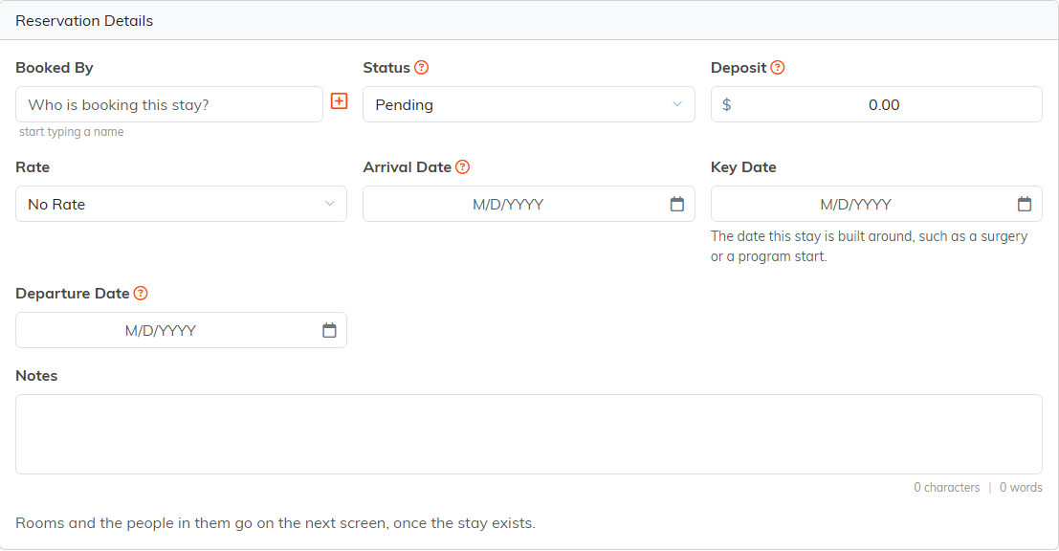The width and height of the screenshot is (1059, 551).
Task: Click the Reservation Details header text
Action: pyautogui.click(x=84, y=21)
